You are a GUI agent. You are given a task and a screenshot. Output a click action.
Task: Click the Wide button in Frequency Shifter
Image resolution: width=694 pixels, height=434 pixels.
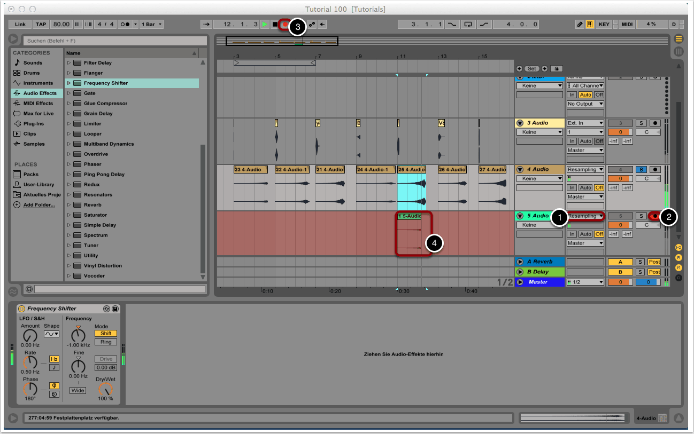click(78, 390)
